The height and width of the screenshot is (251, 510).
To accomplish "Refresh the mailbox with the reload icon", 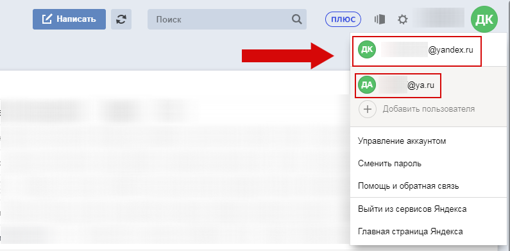I will [121, 19].
